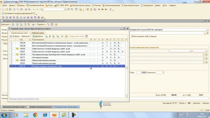Screen dimensions: 210x118
Task: Click orange help icon in document toolbar
Action: click(56, 25)
